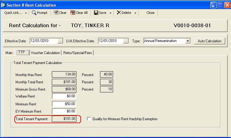
Task: Click the Save floppy disk icon
Action: tap(96, 13)
